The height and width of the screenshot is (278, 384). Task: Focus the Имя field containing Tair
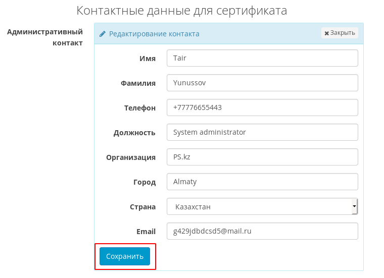(262, 58)
